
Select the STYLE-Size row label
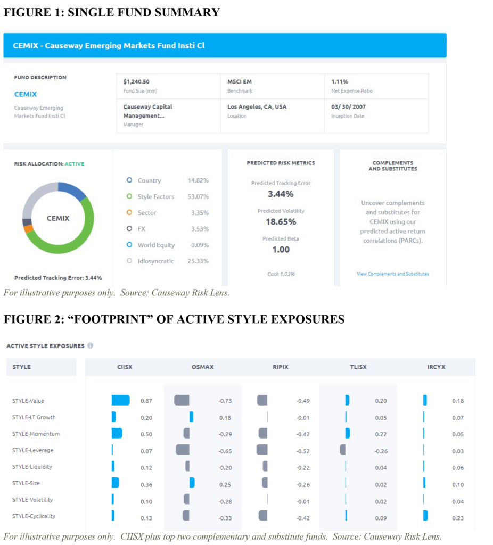[x=26, y=483]
